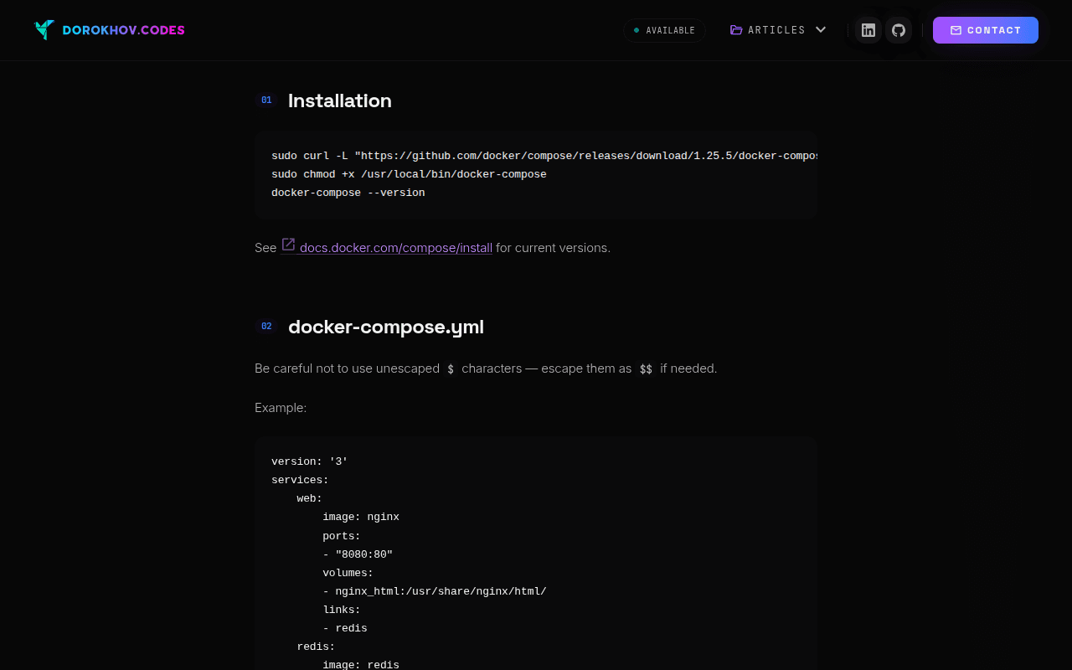Open the GitHub profile icon
The image size is (1072, 670).
pyautogui.click(x=899, y=30)
